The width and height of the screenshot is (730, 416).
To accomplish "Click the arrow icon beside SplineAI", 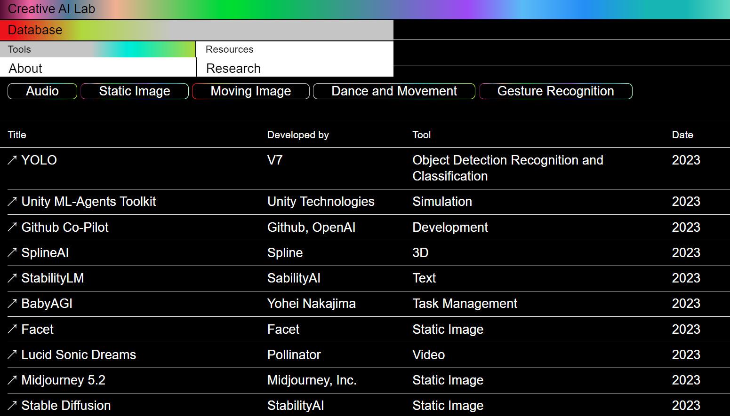I will pyautogui.click(x=12, y=253).
